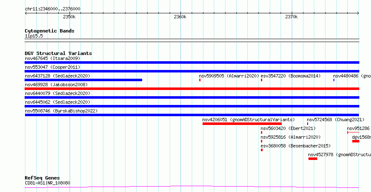Click the 11p15.5 band label

pos(34,36)
